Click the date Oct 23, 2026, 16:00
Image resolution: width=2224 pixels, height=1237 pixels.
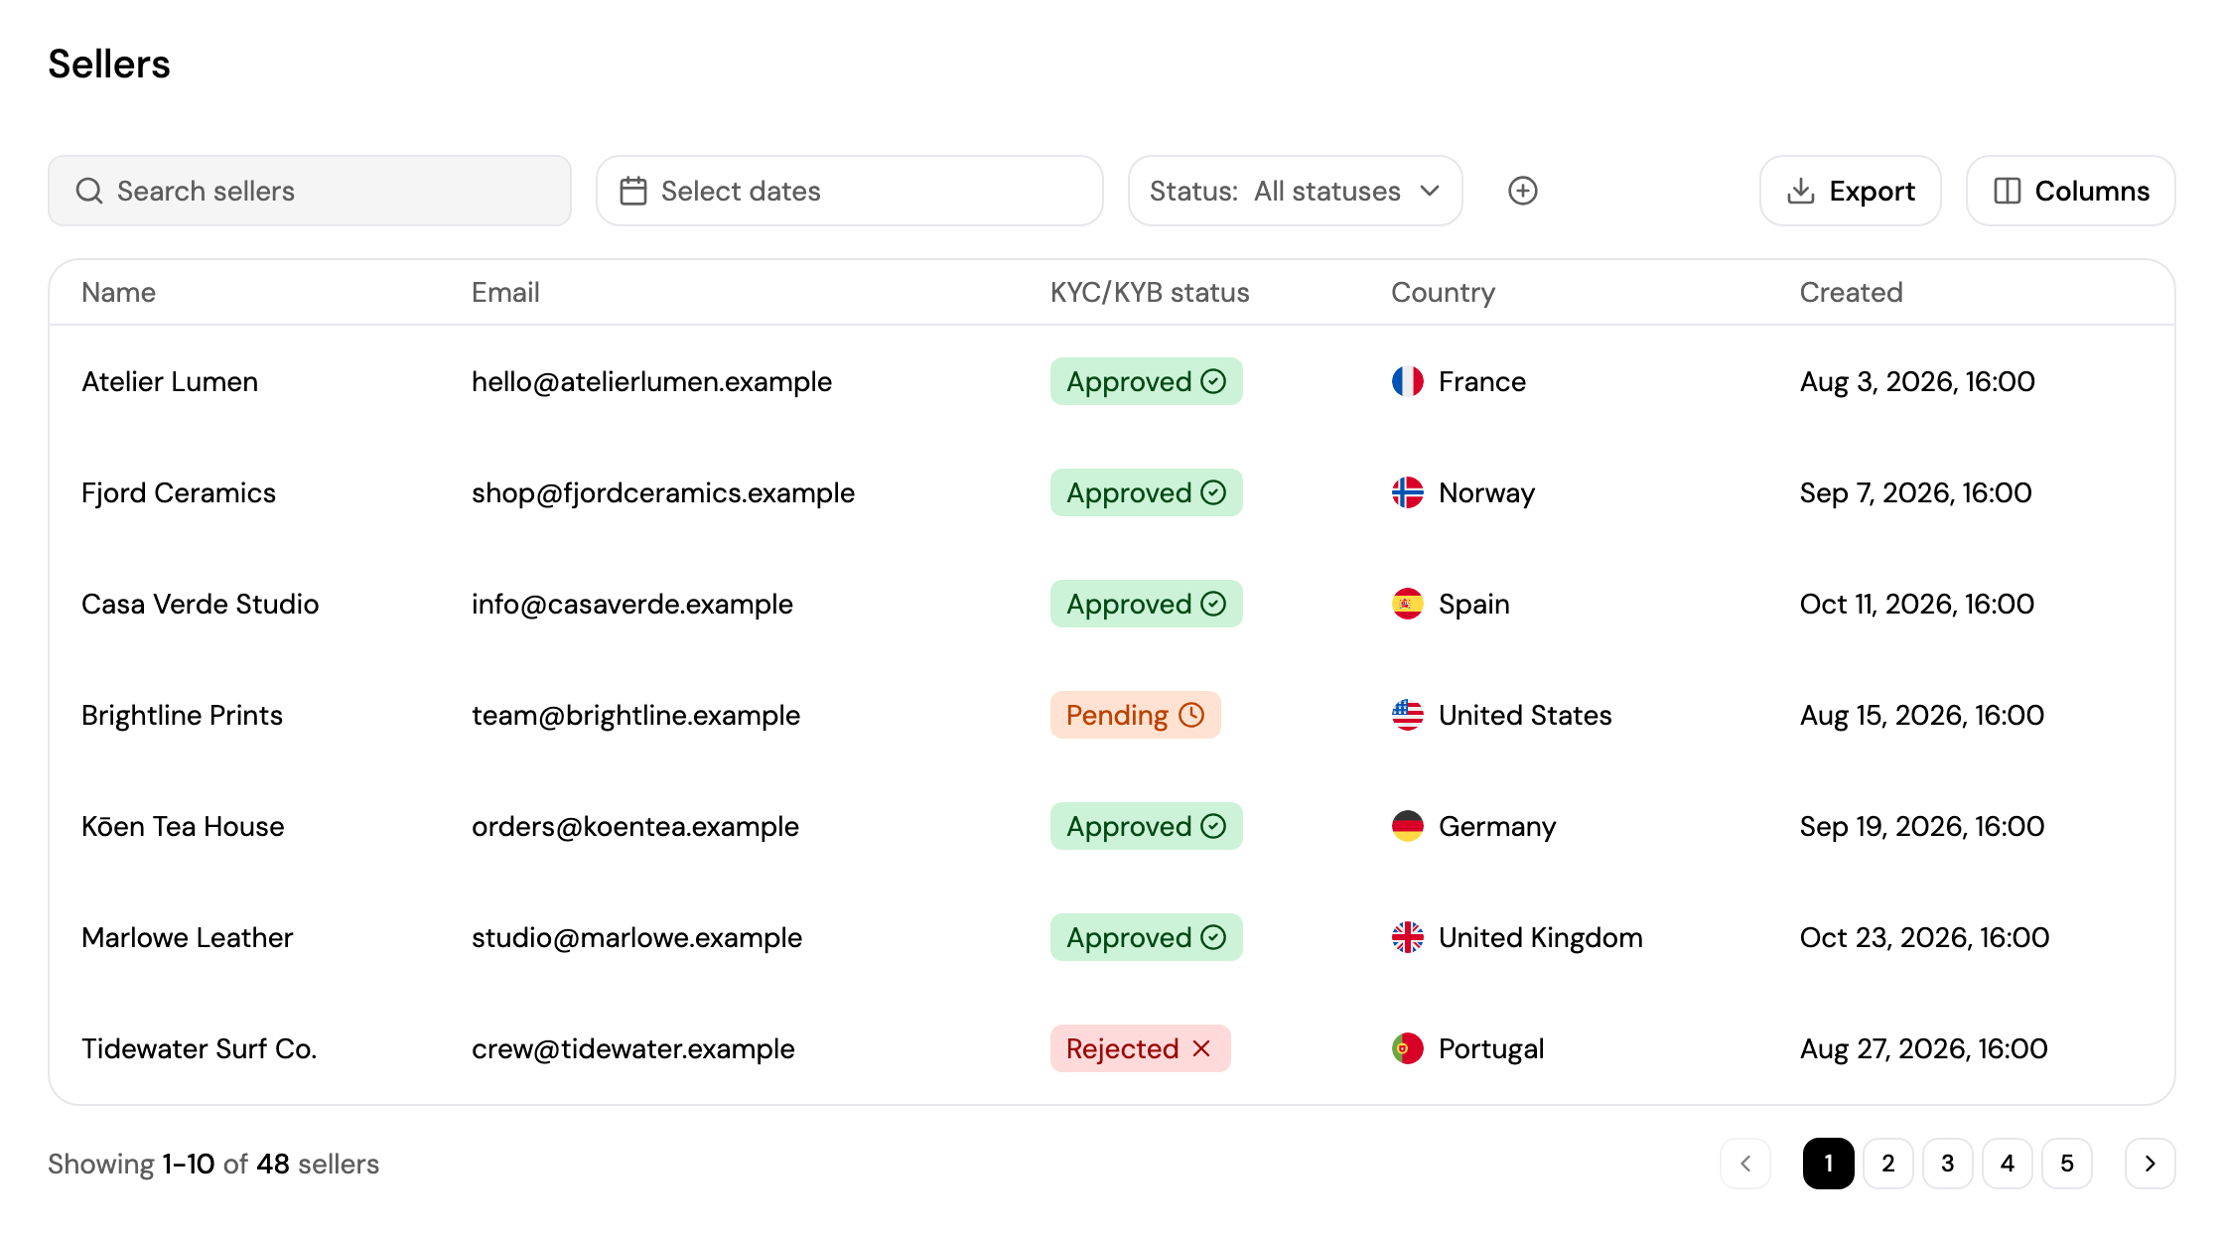click(1924, 937)
